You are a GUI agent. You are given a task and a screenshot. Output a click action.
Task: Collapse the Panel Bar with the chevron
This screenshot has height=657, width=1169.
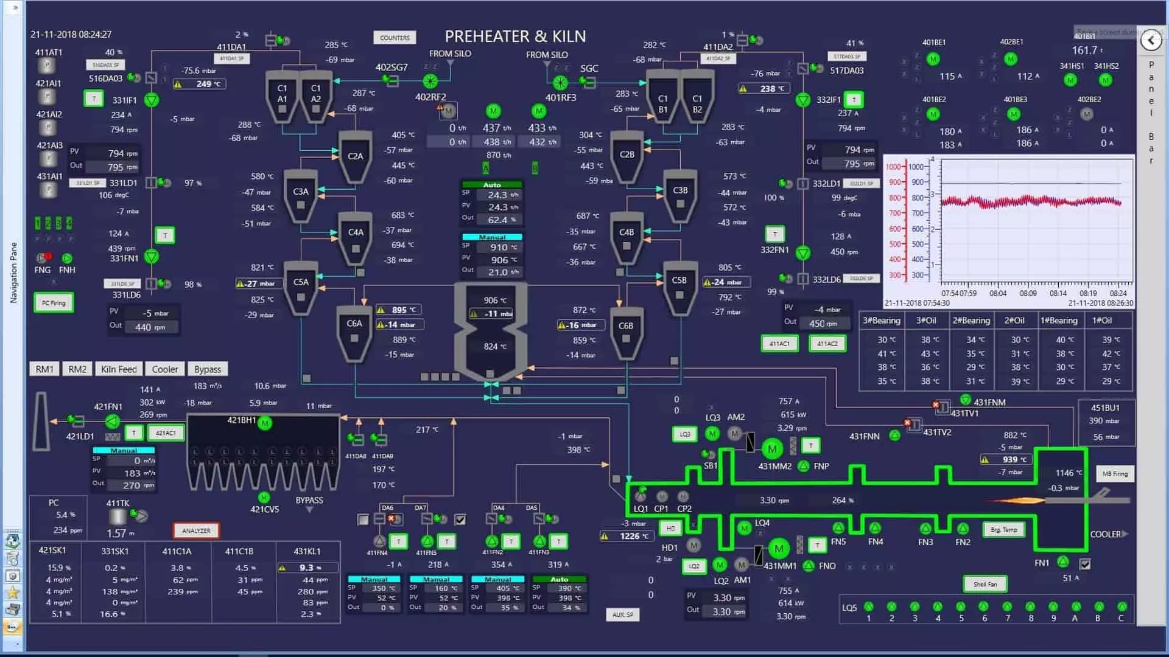click(x=1151, y=41)
